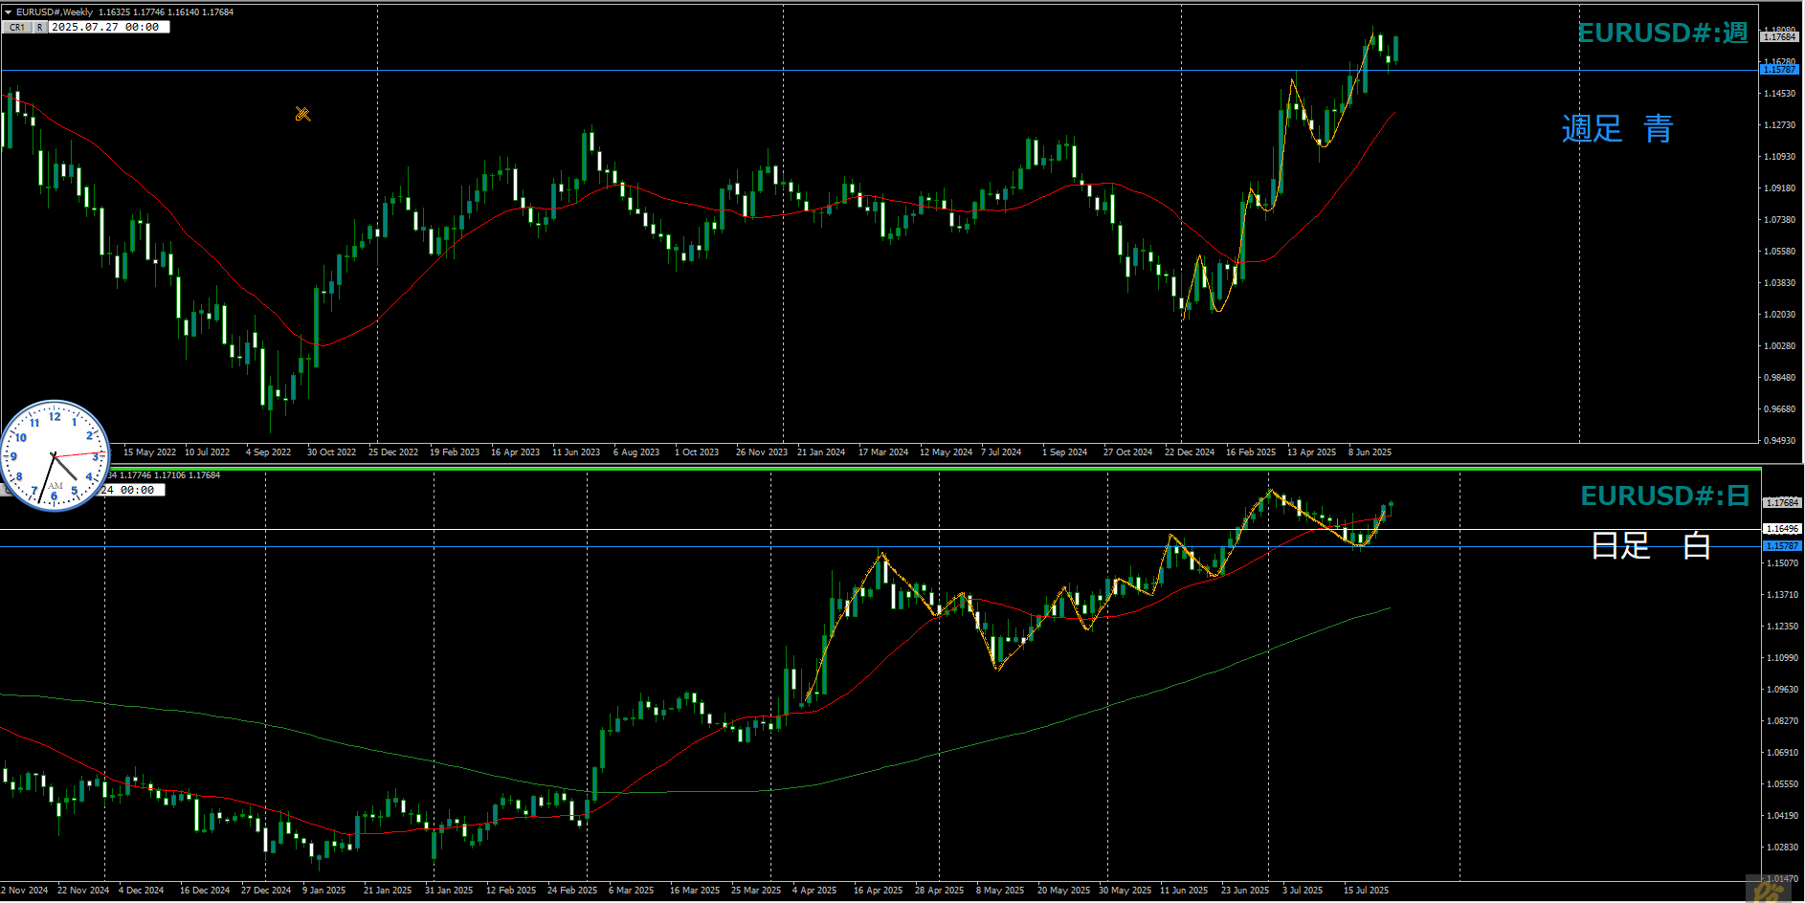Click the 週足 青 text label
This screenshot has width=1805, height=903.
point(1617,128)
